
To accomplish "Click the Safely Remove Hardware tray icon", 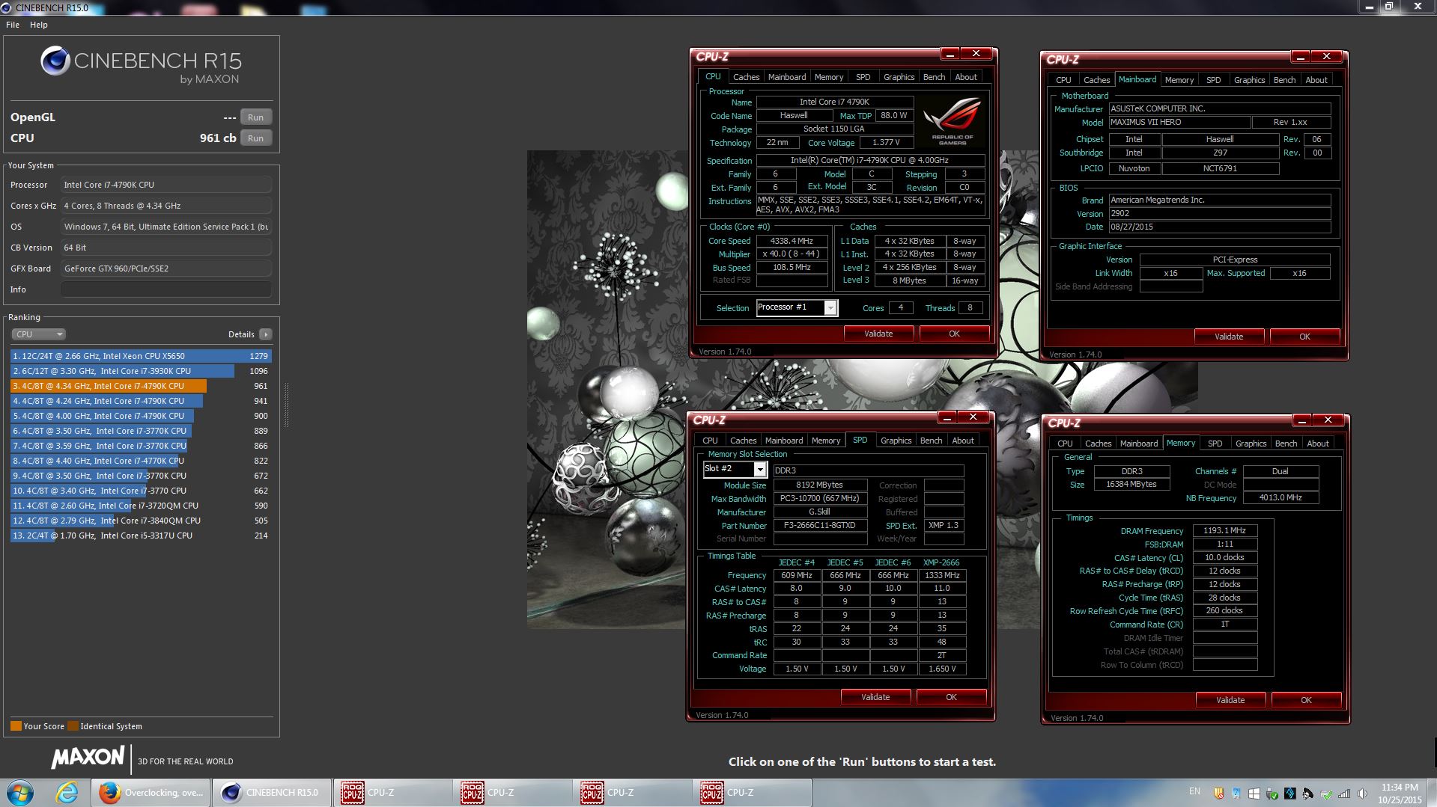I will pyautogui.click(x=1272, y=794).
